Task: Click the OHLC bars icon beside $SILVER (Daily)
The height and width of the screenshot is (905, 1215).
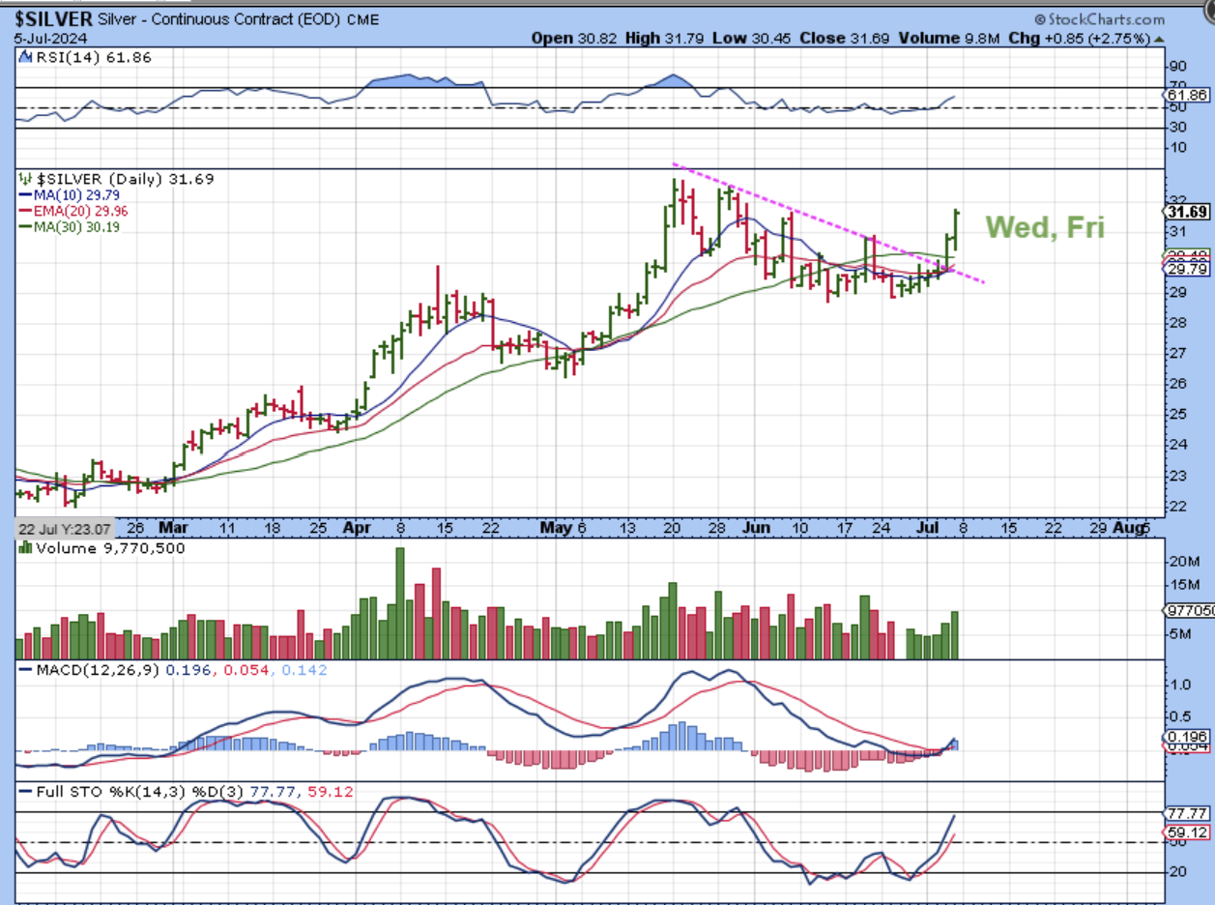Action: coord(26,179)
